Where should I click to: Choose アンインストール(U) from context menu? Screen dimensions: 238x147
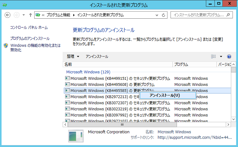coord(168,95)
